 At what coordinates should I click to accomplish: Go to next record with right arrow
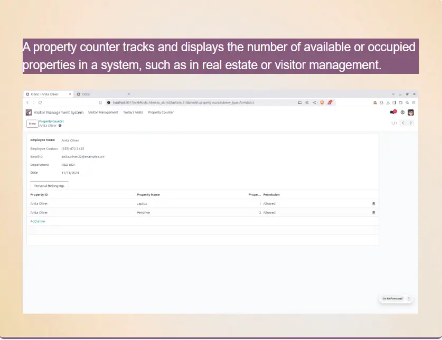coord(411,123)
